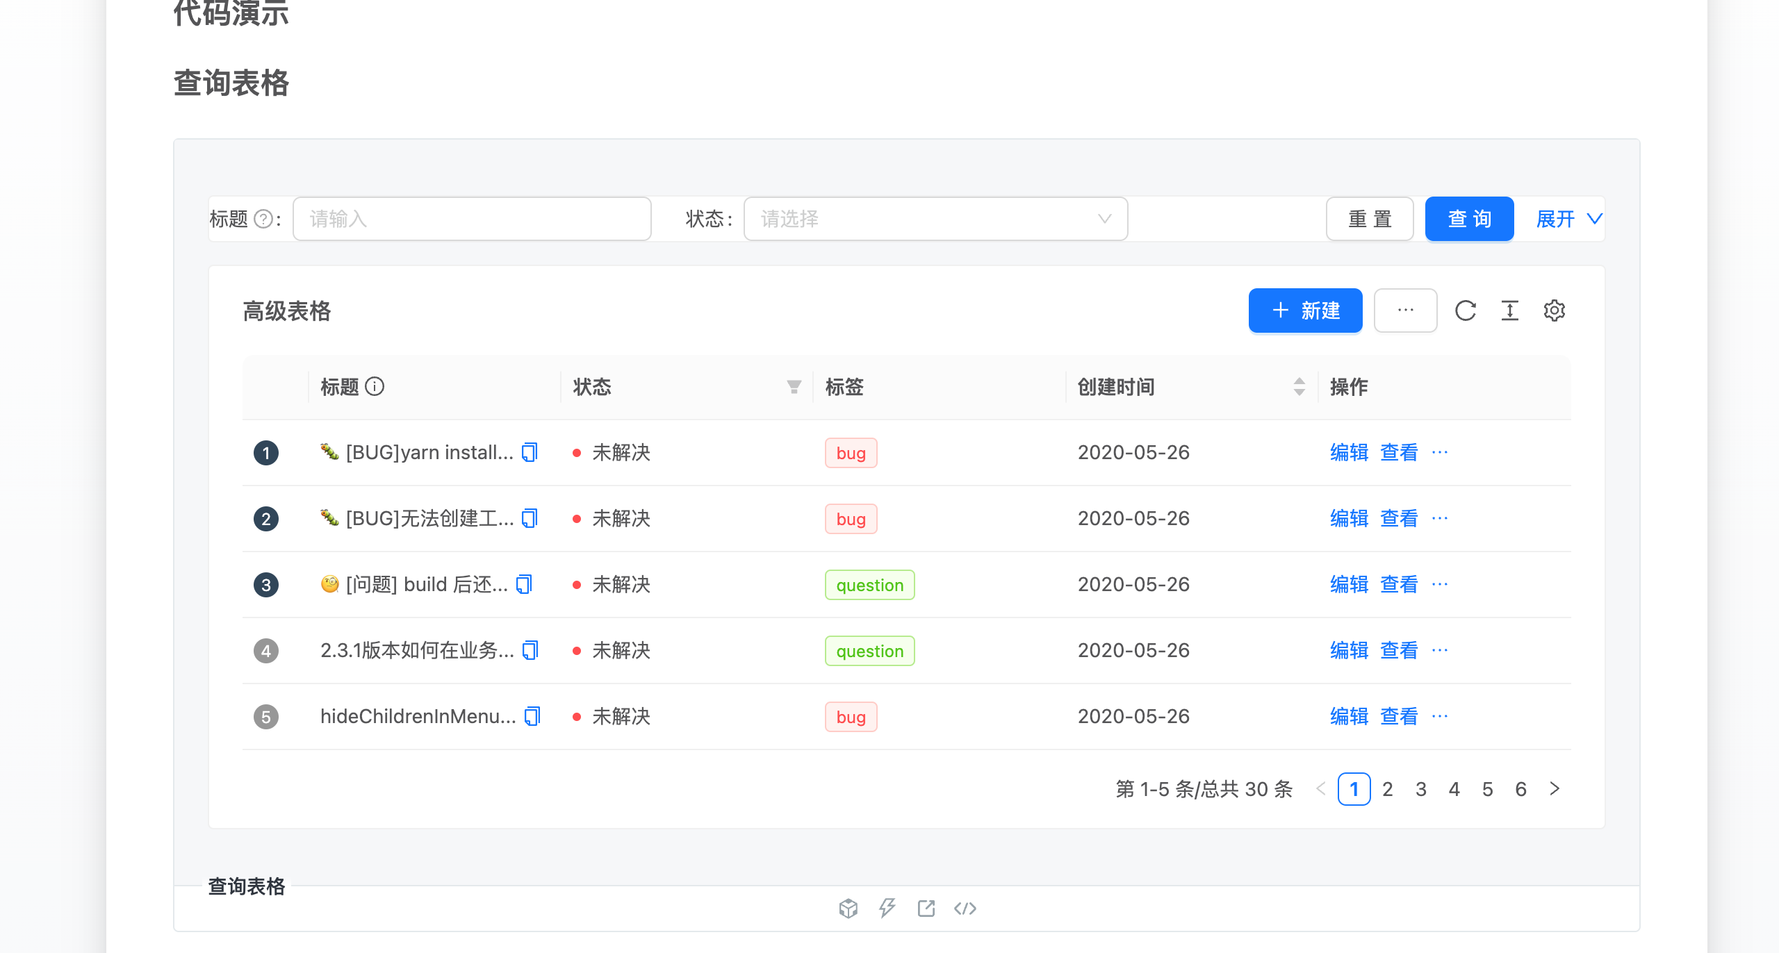Show the demo source code

[965, 908]
